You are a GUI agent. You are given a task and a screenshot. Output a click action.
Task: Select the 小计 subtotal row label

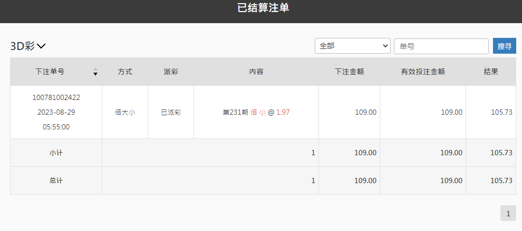[x=56, y=153]
